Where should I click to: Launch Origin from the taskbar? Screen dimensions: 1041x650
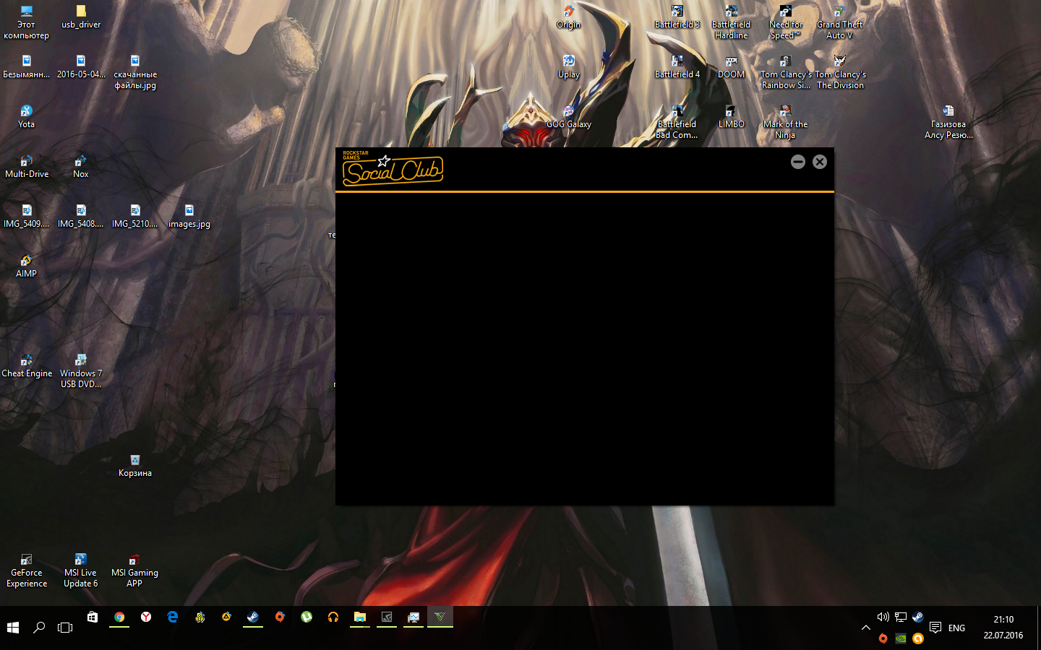(280, 617)
